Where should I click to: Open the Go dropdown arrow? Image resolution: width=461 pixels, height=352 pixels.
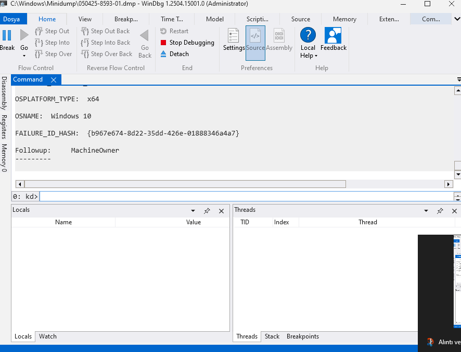24,56
